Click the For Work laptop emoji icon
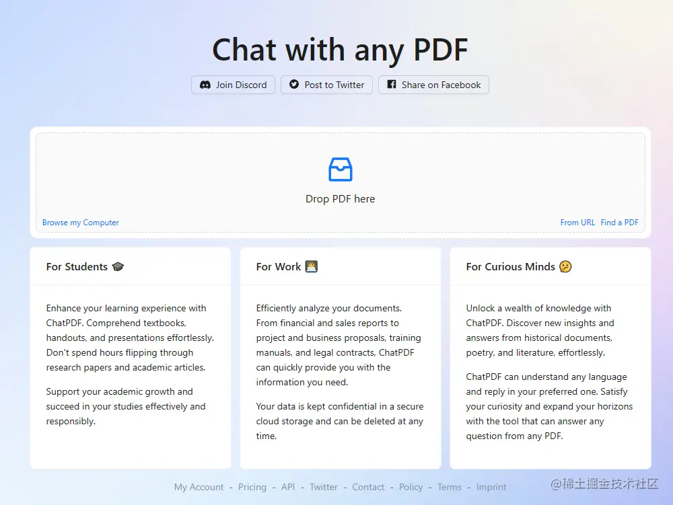The height and width of the screenshot is (505, 673). click(x=312, y=267)
